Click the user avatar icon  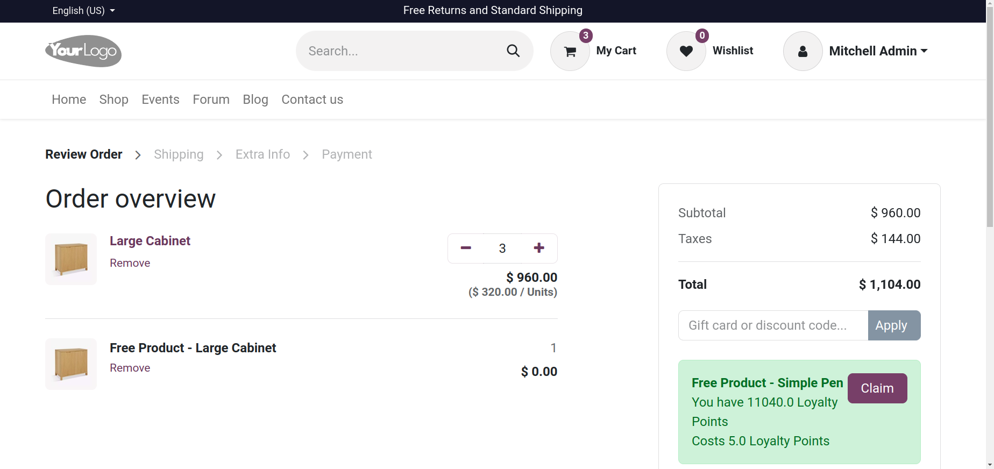pos(803,51)
